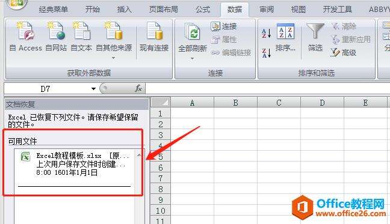
Task: Select row 1 header
Action: (x=161, y=114)
